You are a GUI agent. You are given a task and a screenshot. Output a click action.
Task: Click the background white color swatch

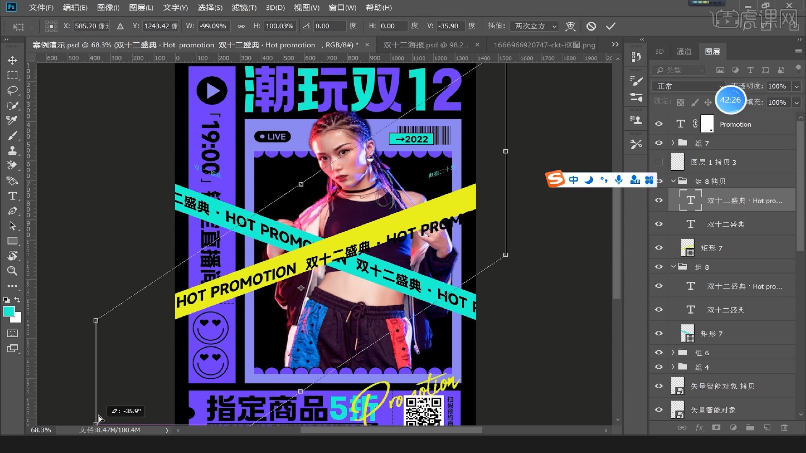coord(17,319)
